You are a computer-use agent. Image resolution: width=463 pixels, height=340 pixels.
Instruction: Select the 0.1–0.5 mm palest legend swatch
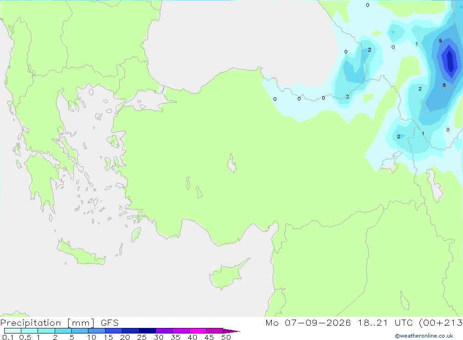tap(13, 331)
